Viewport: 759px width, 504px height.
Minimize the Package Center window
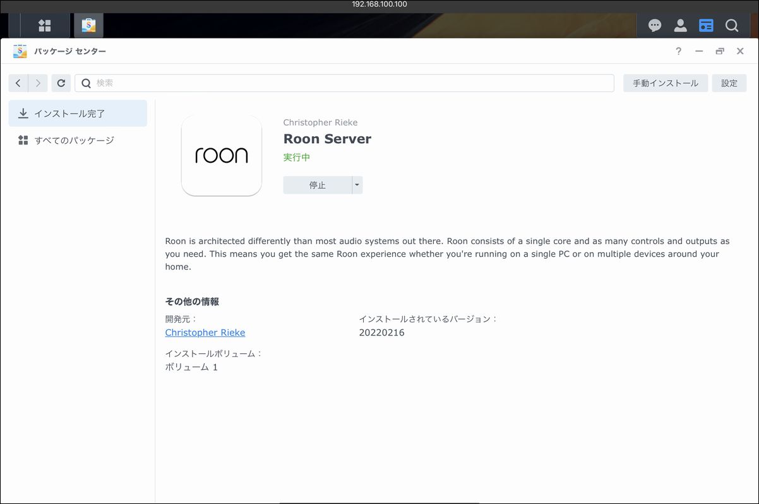click(x=699, y=51)
